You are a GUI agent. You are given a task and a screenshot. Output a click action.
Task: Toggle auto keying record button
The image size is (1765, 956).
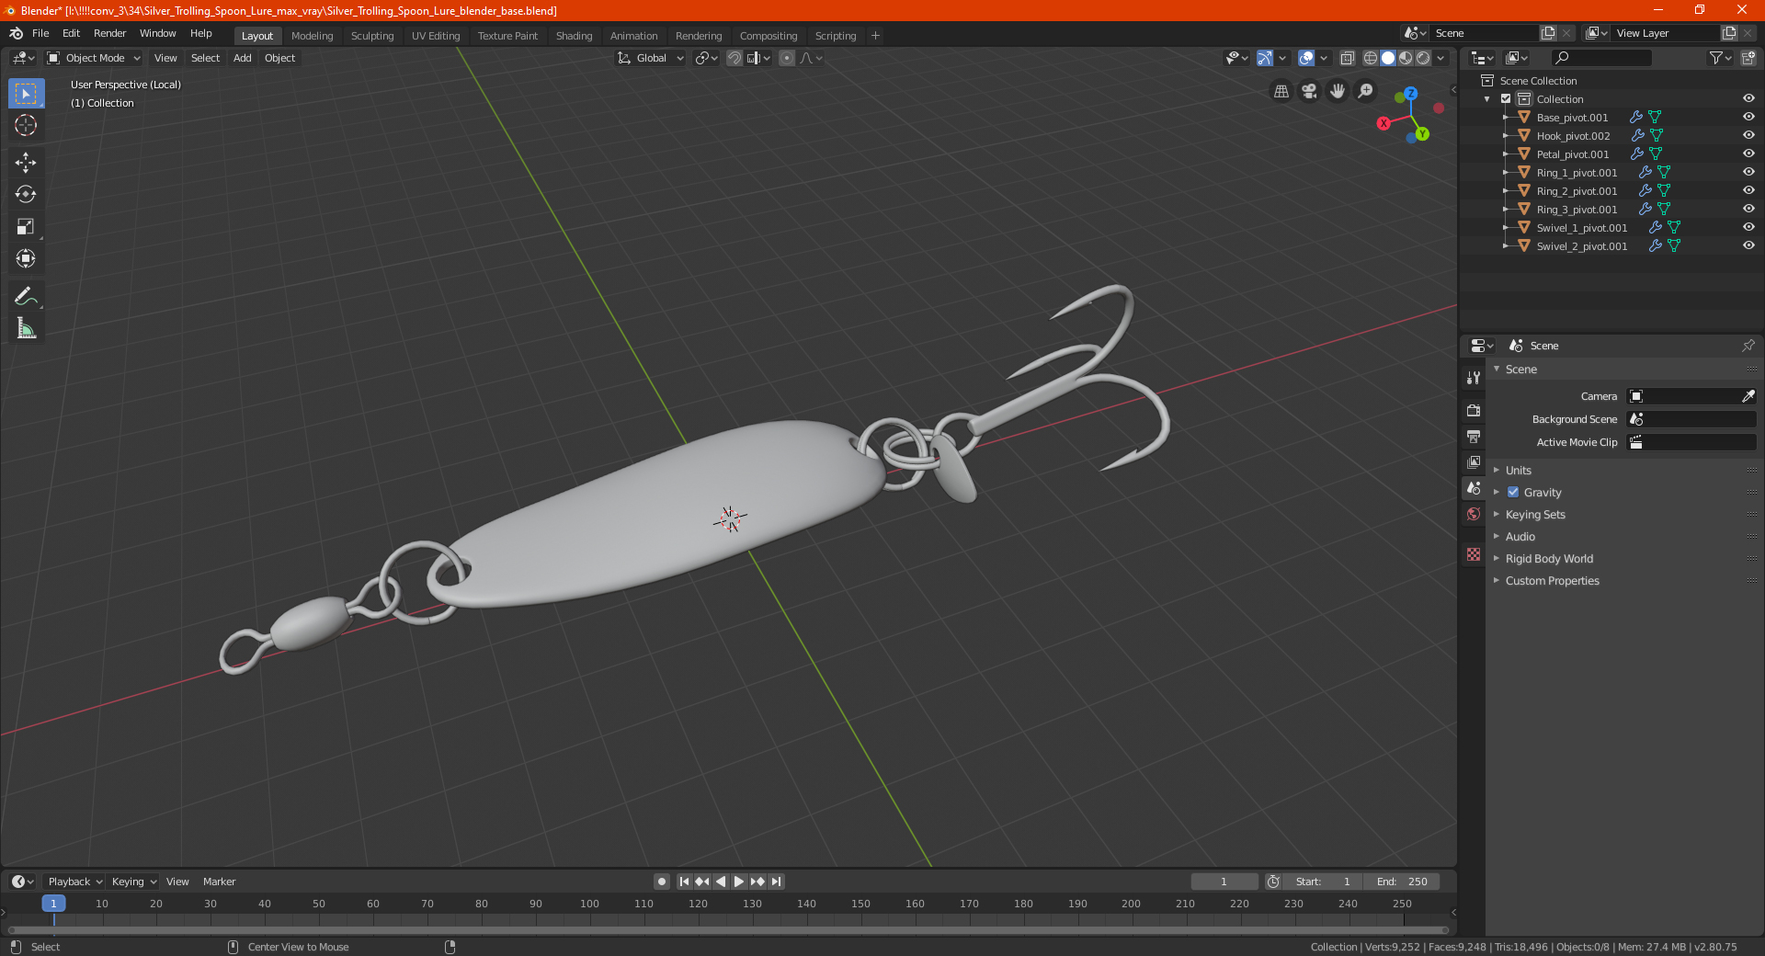point(661,882)
